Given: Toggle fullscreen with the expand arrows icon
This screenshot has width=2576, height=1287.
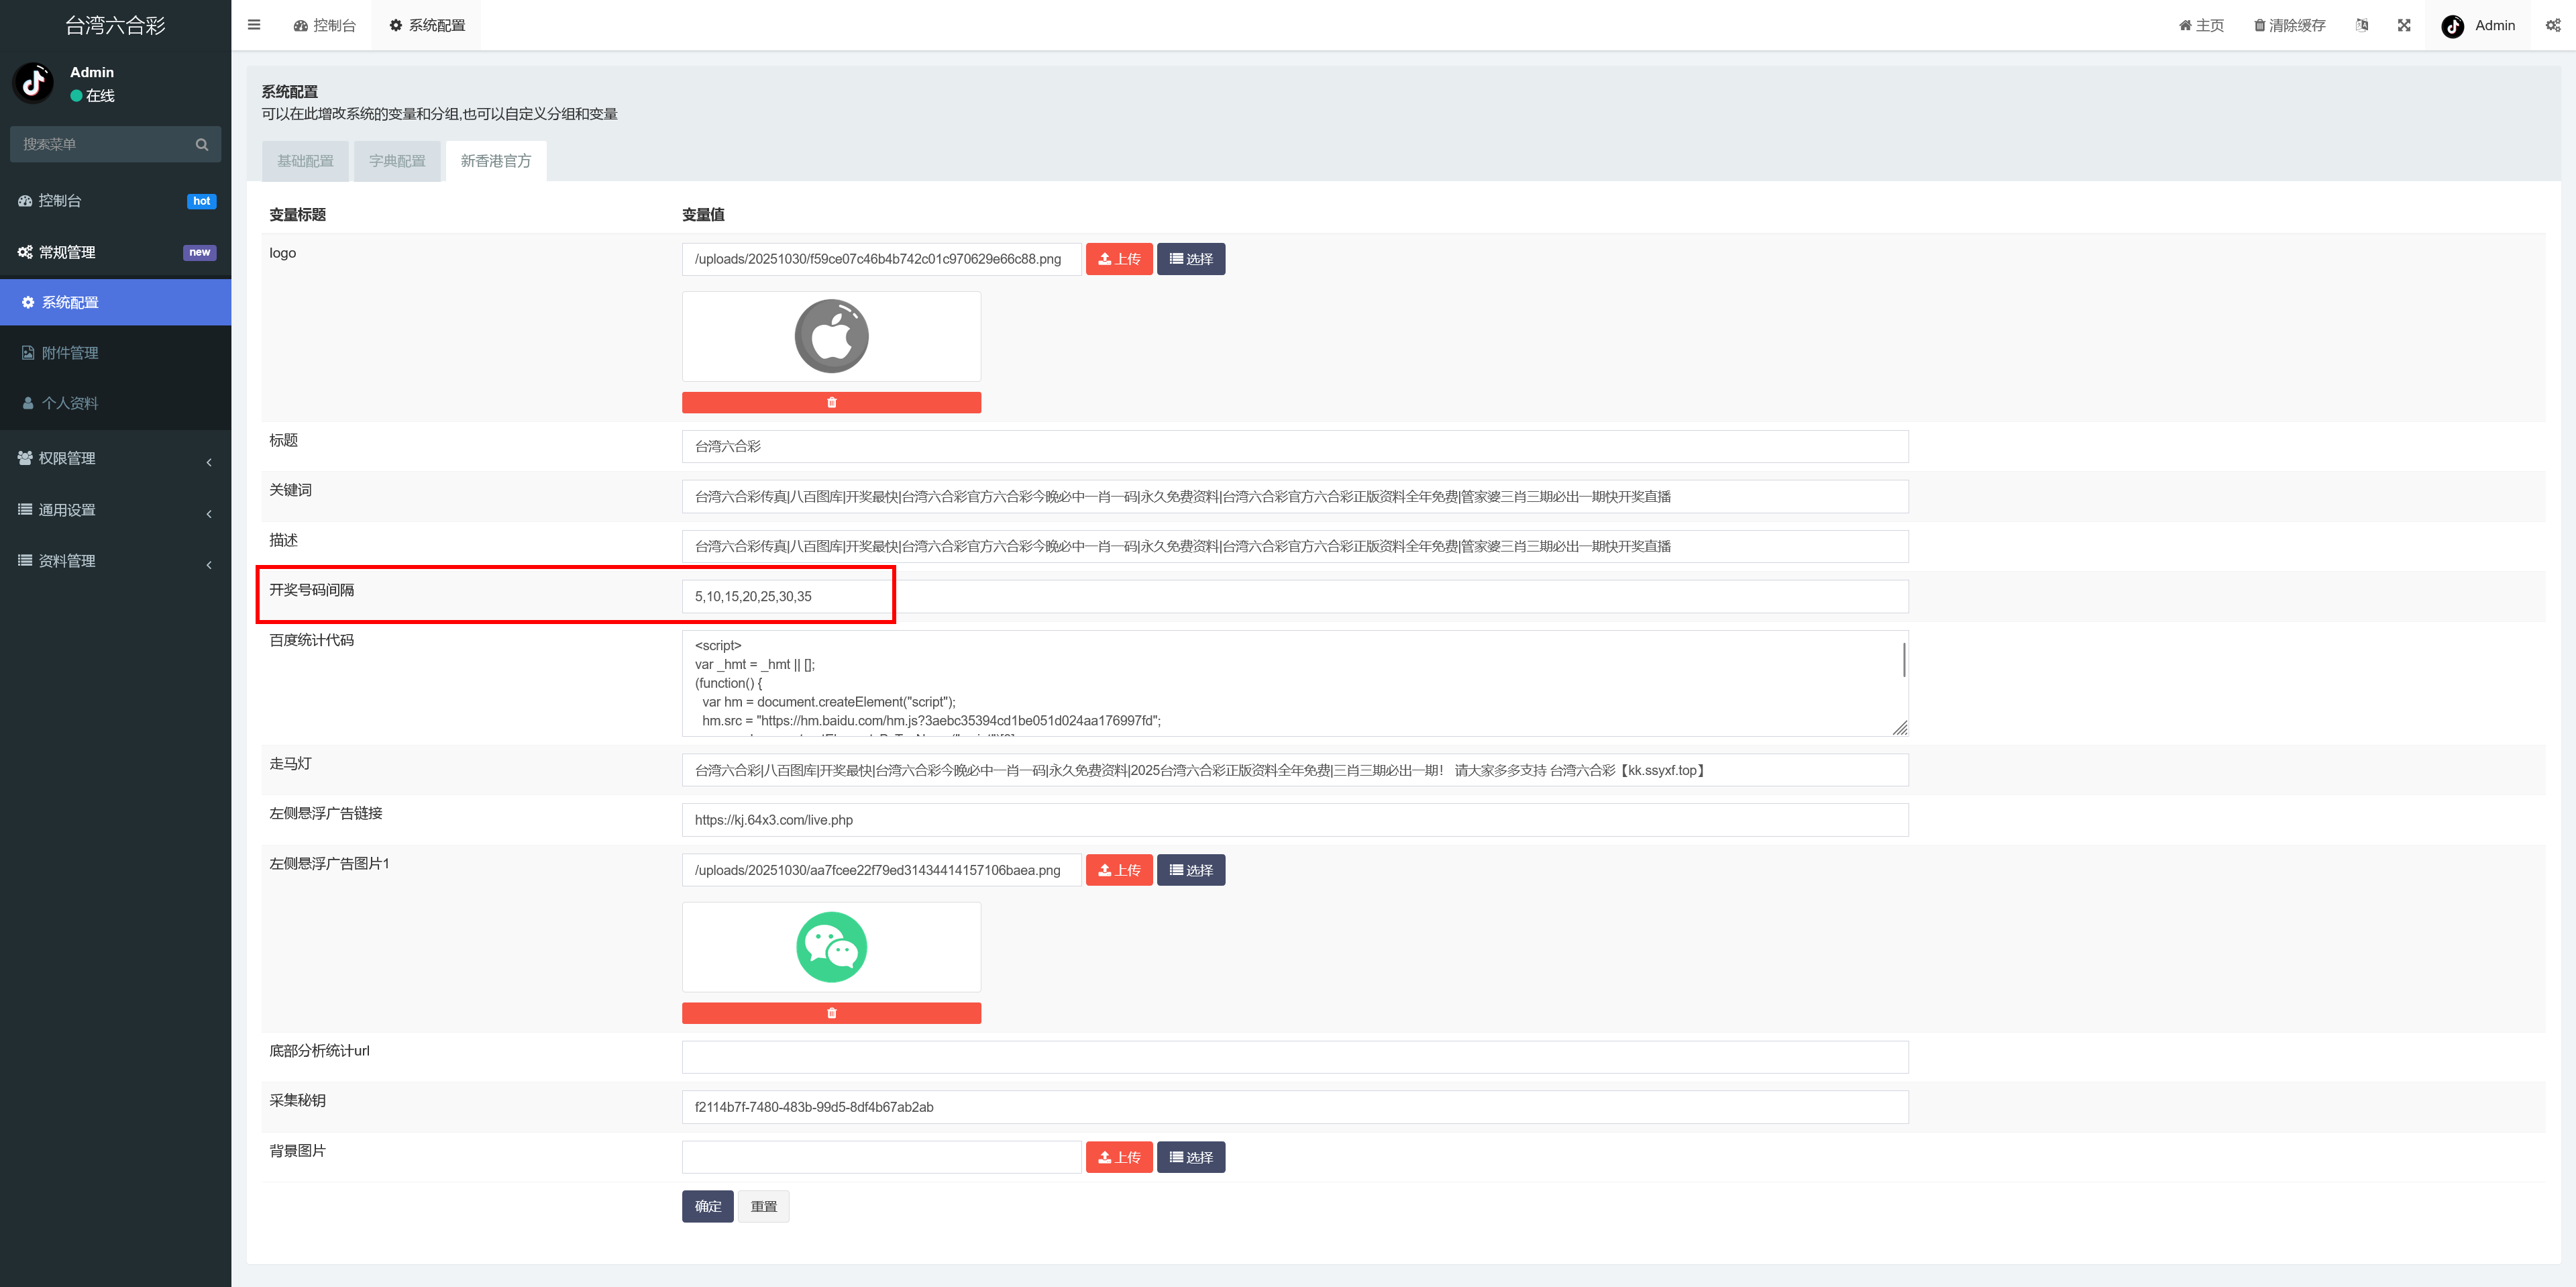Looking at the screenshot, I should pyautogui.click(x=2404, y=25).
